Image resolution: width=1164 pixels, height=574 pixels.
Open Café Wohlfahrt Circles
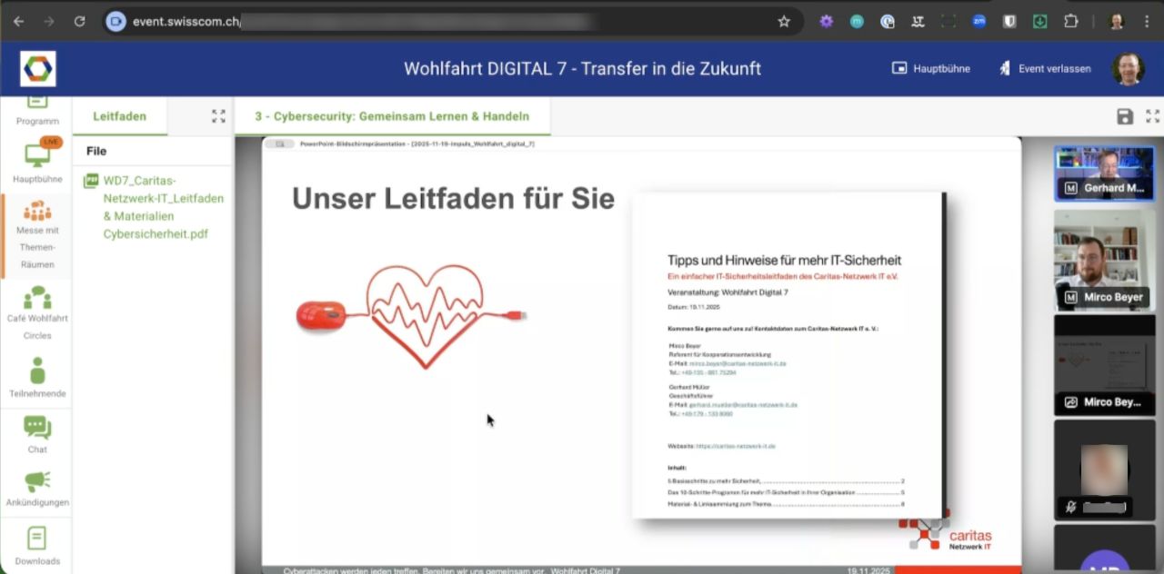click(37, 313)
